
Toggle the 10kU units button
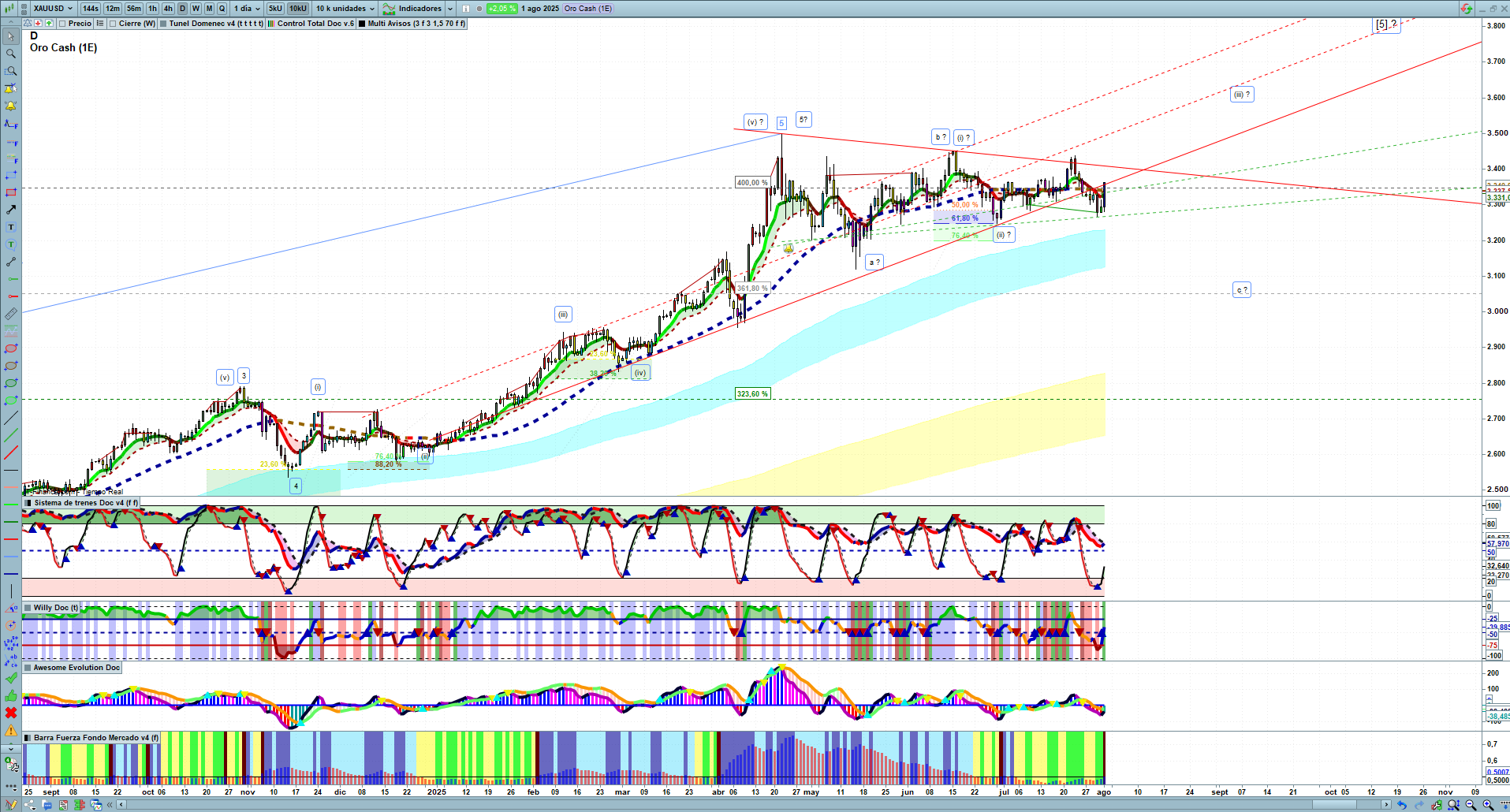[297, 9]
